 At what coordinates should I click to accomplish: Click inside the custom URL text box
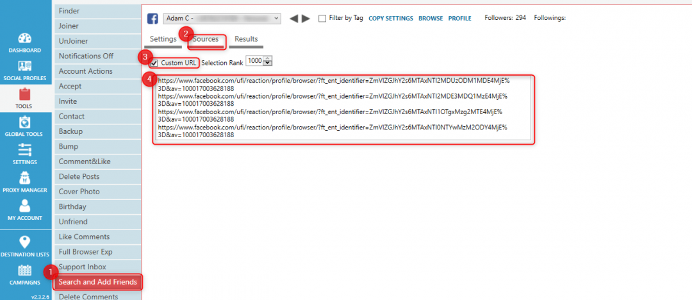coord(343,109)
